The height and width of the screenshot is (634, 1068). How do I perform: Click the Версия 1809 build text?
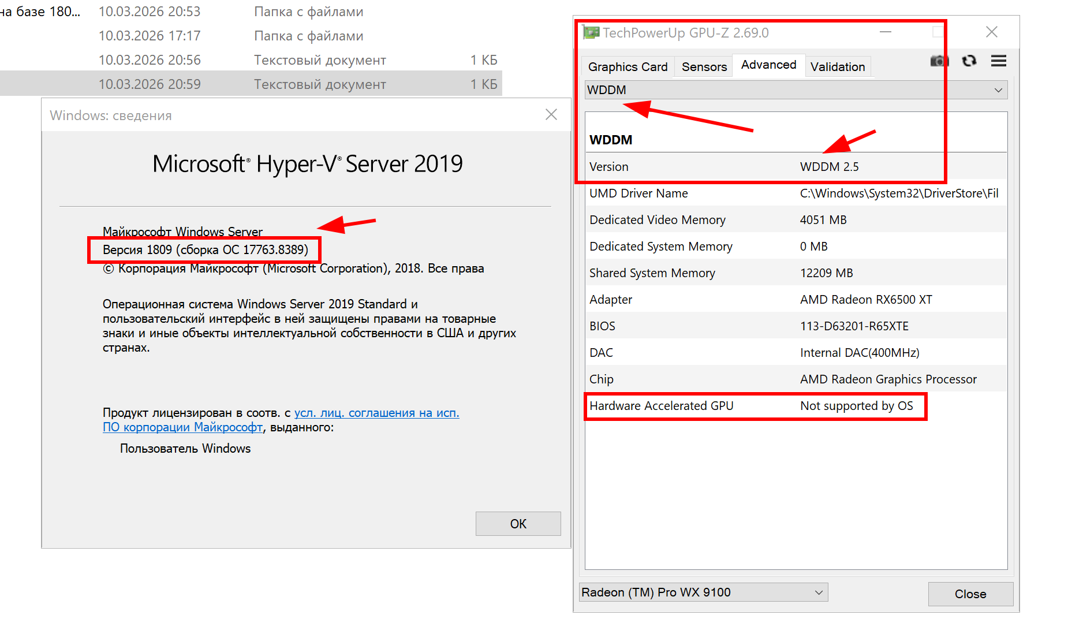[x=205, y=249]
